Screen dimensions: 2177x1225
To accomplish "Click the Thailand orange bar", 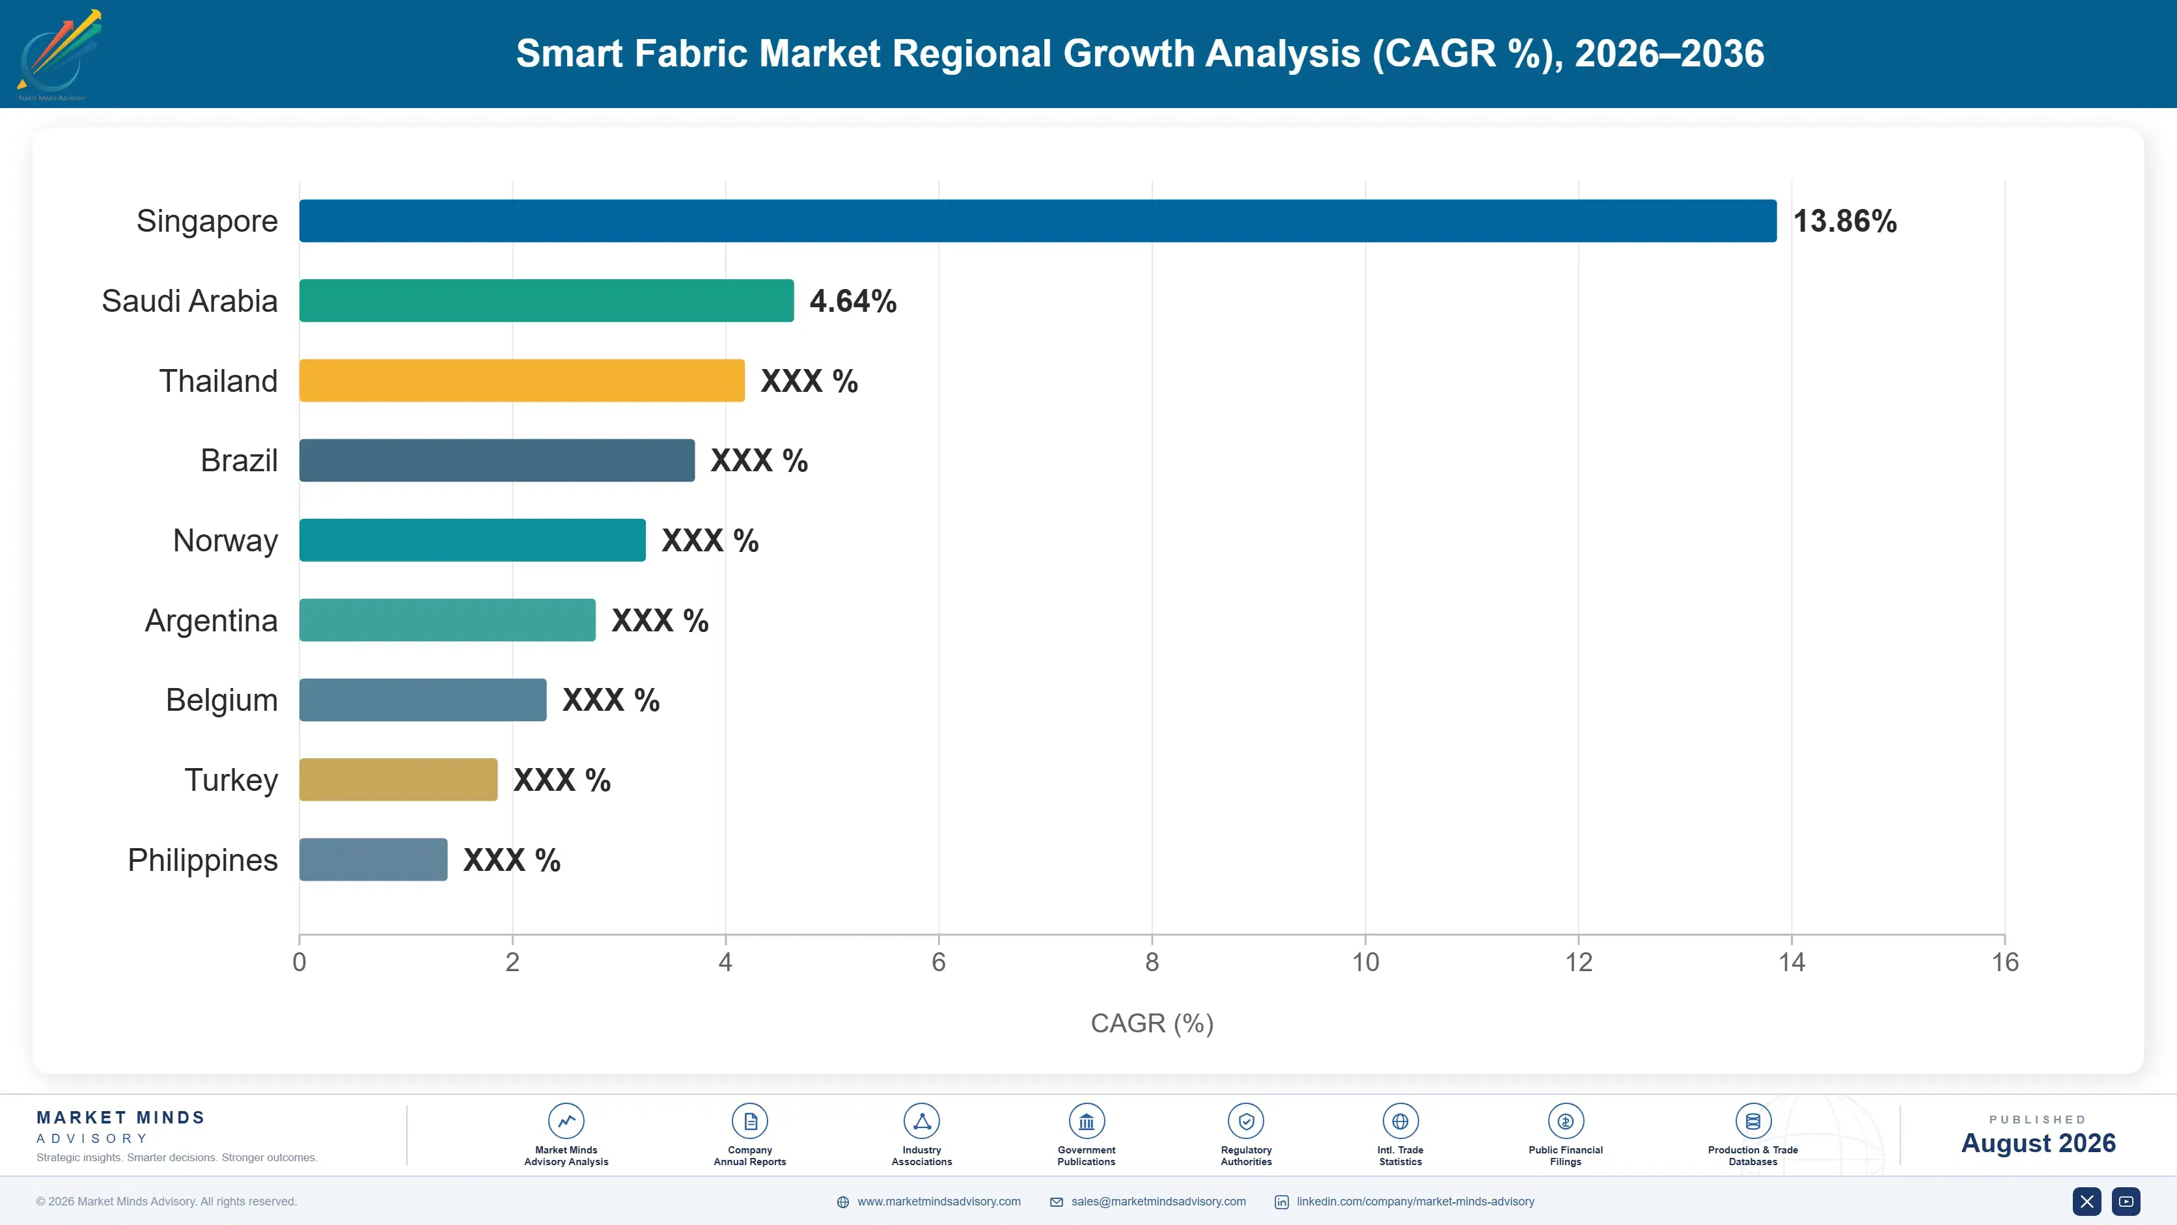I will (x=522, y=380).
